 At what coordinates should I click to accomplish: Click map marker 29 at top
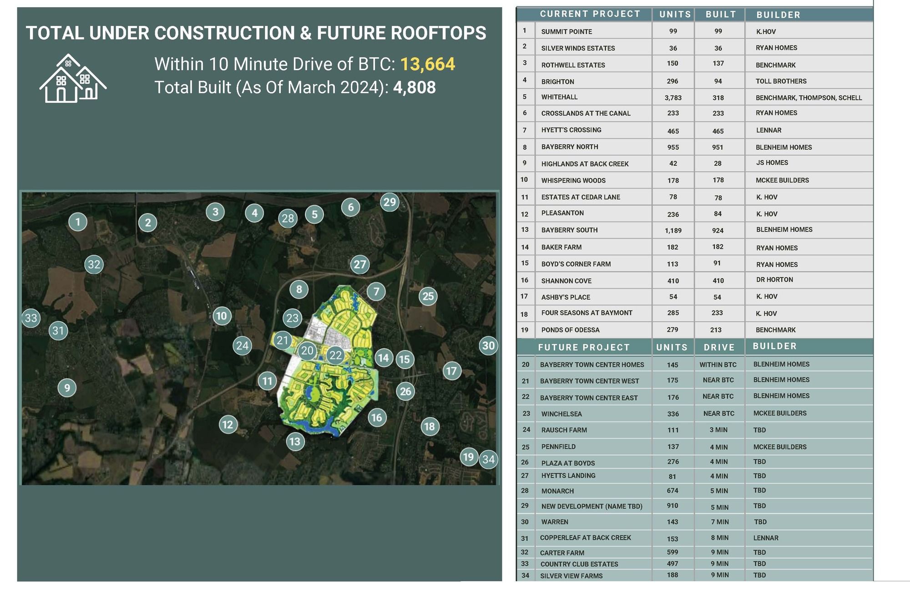point(389,202)
